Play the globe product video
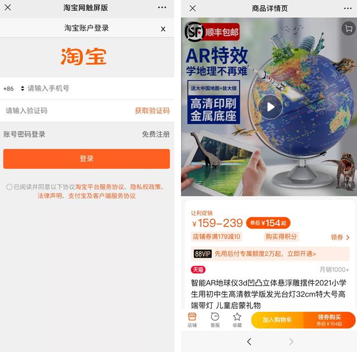 (270, 107)
